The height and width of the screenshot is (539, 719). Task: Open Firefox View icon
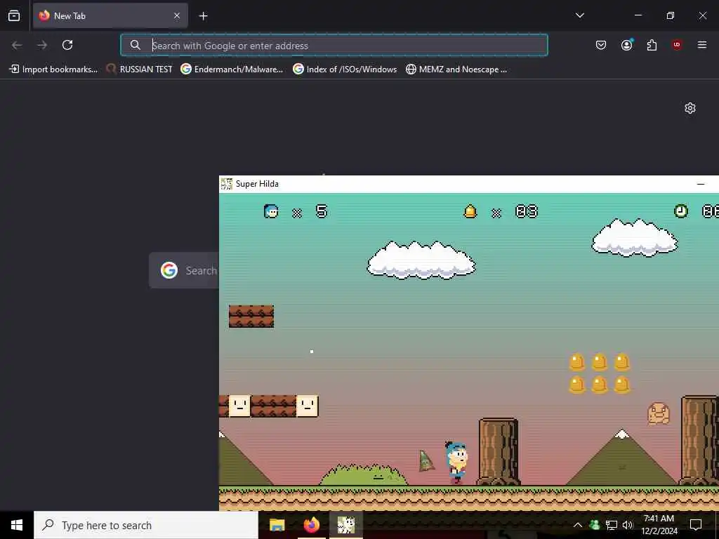pyautogui.click(x=14, y=15)
